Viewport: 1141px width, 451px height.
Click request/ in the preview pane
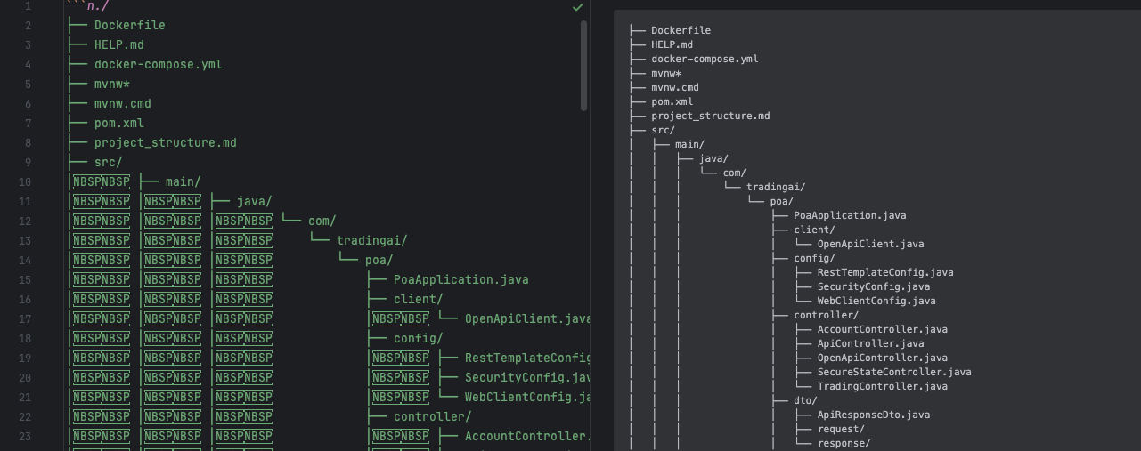(x=841, y=429)
